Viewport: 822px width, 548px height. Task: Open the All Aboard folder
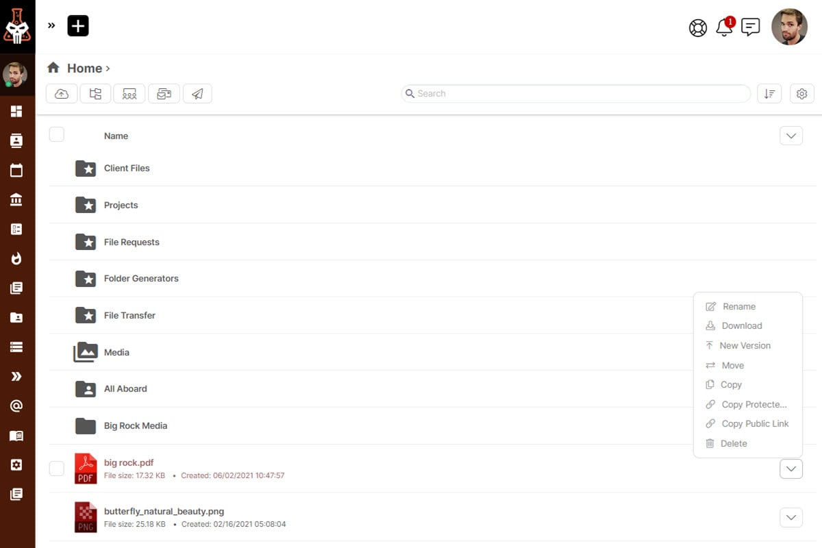tap(125, 388)
